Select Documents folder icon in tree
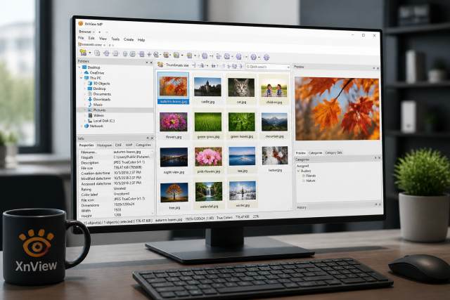 pyautogui.click(x=90, y=93)
